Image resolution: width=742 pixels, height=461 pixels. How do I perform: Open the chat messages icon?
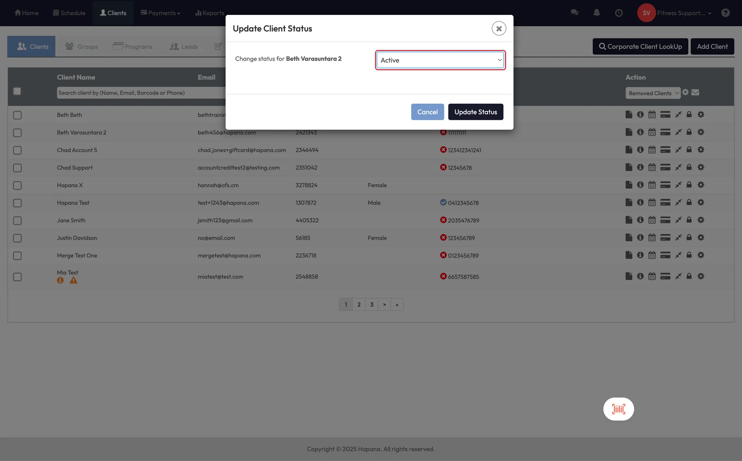574,13
